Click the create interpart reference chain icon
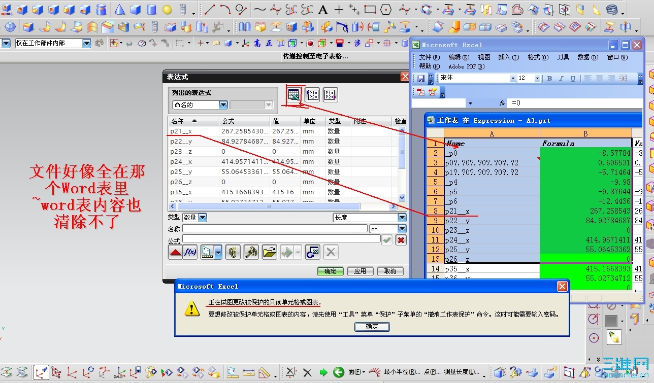This screenshot has width=654, height=383. point(233,252)
